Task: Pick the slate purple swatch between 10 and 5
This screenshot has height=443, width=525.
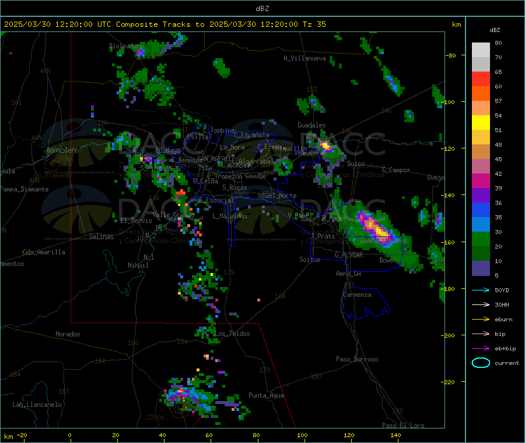Action: pos(481,268)
